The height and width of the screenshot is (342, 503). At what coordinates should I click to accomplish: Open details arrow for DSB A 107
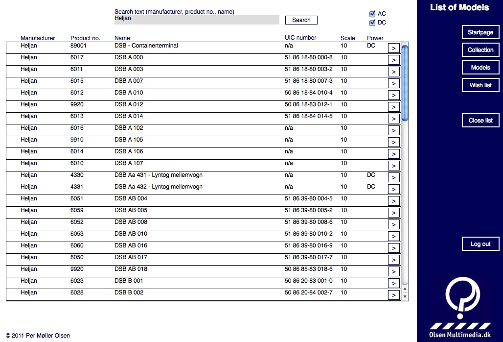click(x=393, y=166)
